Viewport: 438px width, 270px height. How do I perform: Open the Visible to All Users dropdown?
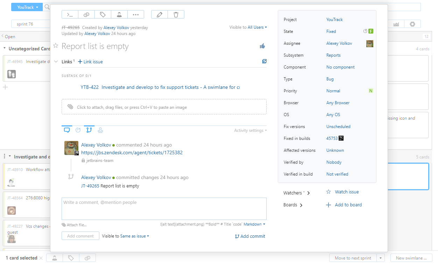257,27
